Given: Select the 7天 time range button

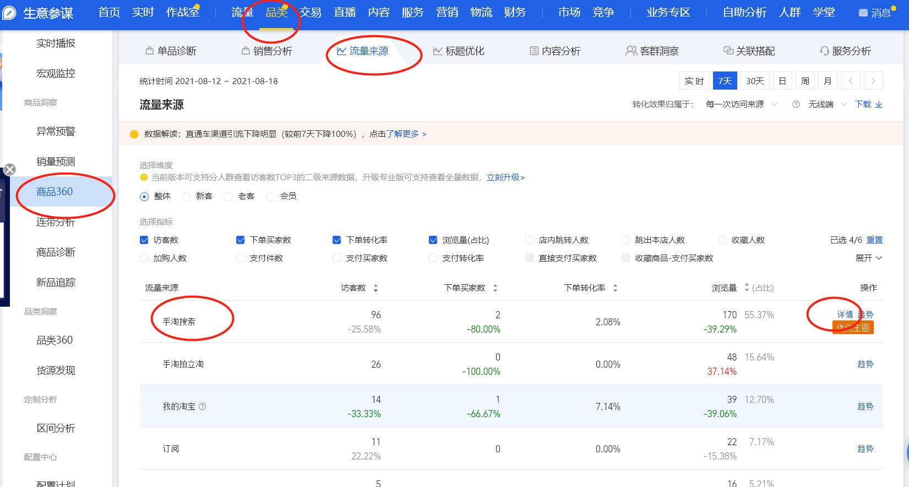Looking at the screenshot, I should [725, 81].
